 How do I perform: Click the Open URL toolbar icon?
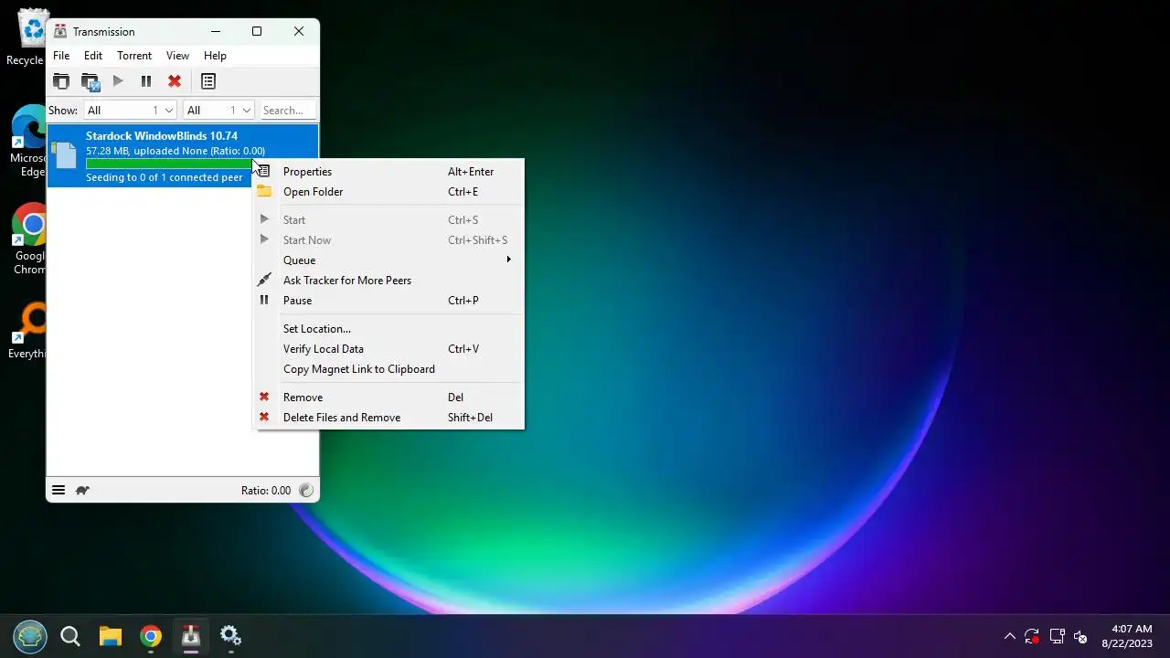(90, 82)
